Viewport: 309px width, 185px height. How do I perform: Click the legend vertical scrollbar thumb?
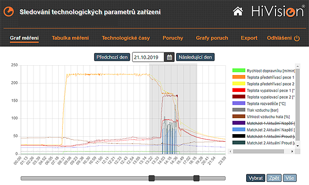pyautogui.click(x=298, y=105)
